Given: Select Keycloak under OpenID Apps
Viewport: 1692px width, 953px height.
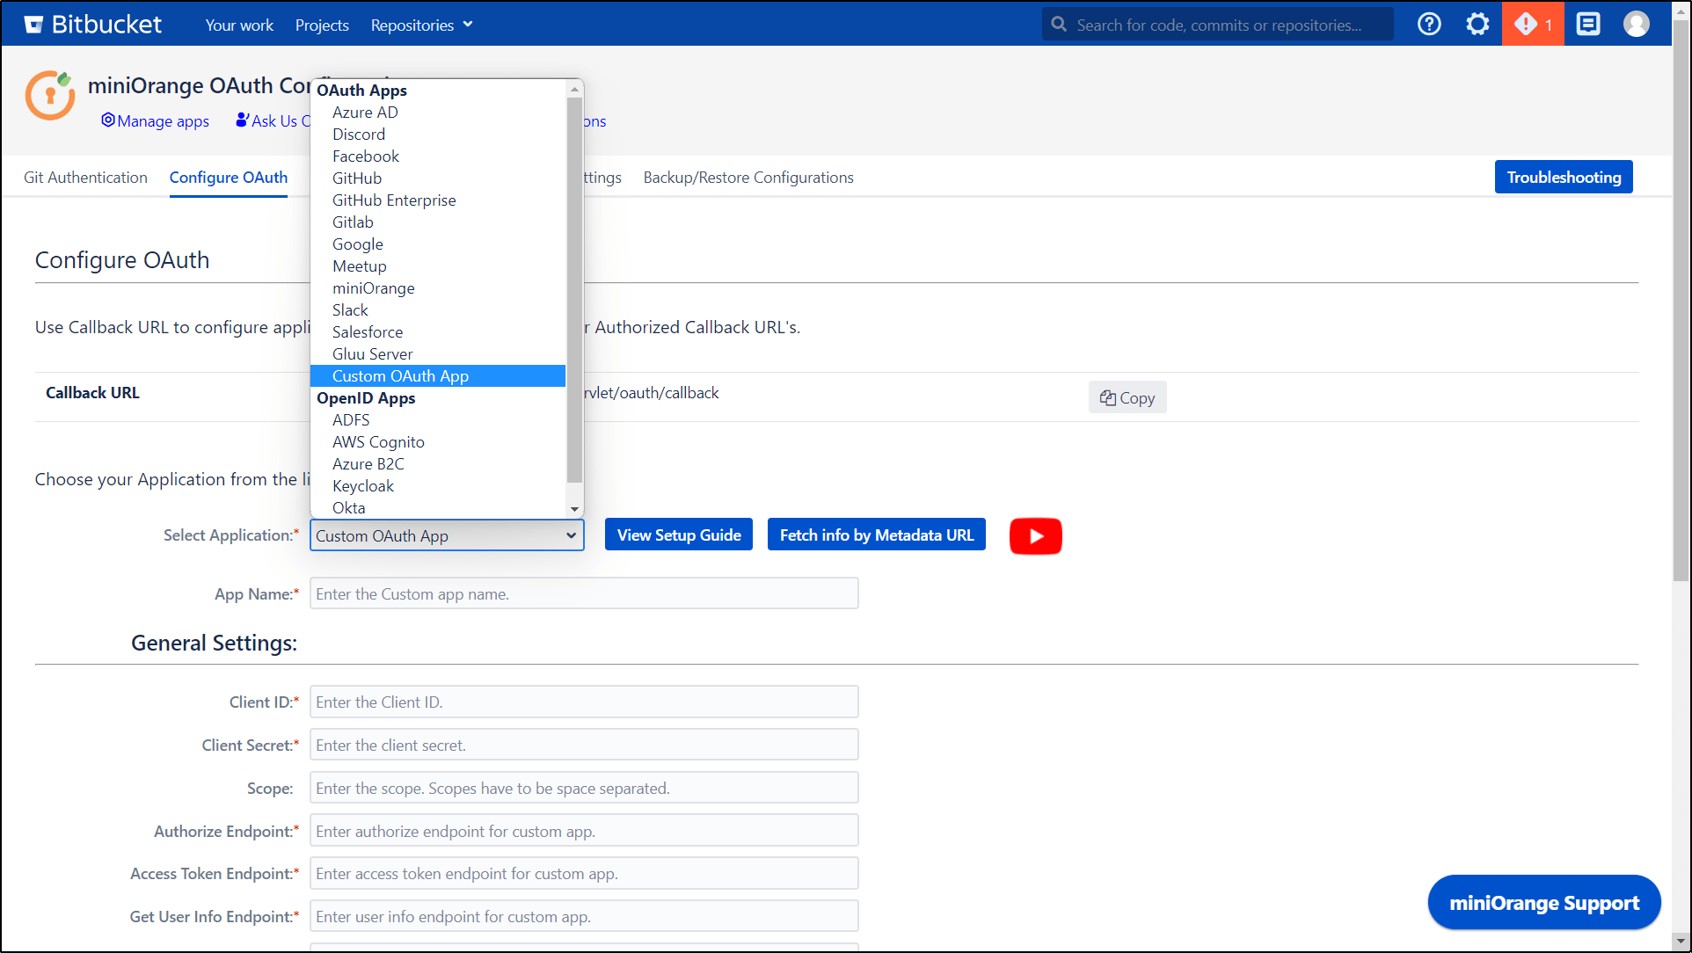Looking at the screenshot, I should [x=362, y=485].
